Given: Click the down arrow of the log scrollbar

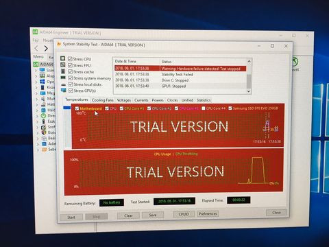Looking at the screenshot, I should click(x=249, y=91).
